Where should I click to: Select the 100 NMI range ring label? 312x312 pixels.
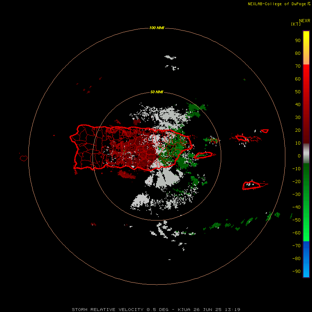click(157, 28)
